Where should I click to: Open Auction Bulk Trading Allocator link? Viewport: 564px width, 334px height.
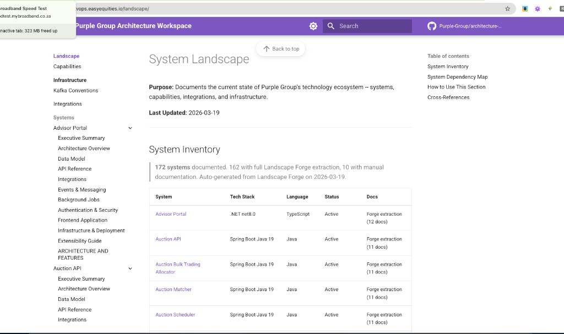click(178, 268)
